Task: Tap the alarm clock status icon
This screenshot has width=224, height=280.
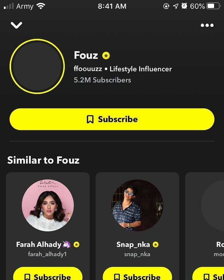Action: coord(184,6)
